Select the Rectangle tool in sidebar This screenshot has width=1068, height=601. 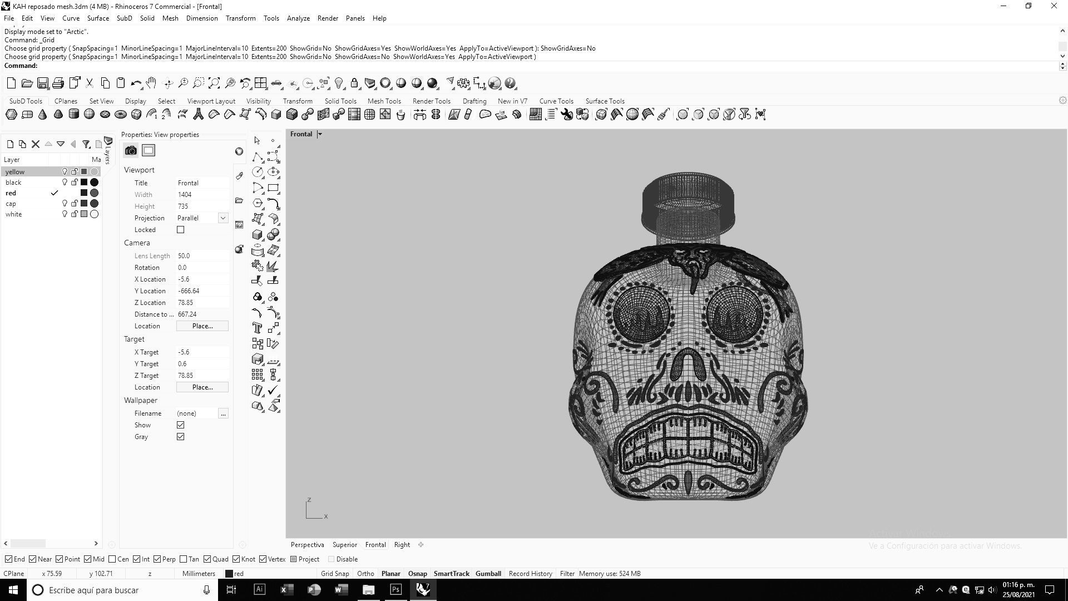click(x=273, y=188)
